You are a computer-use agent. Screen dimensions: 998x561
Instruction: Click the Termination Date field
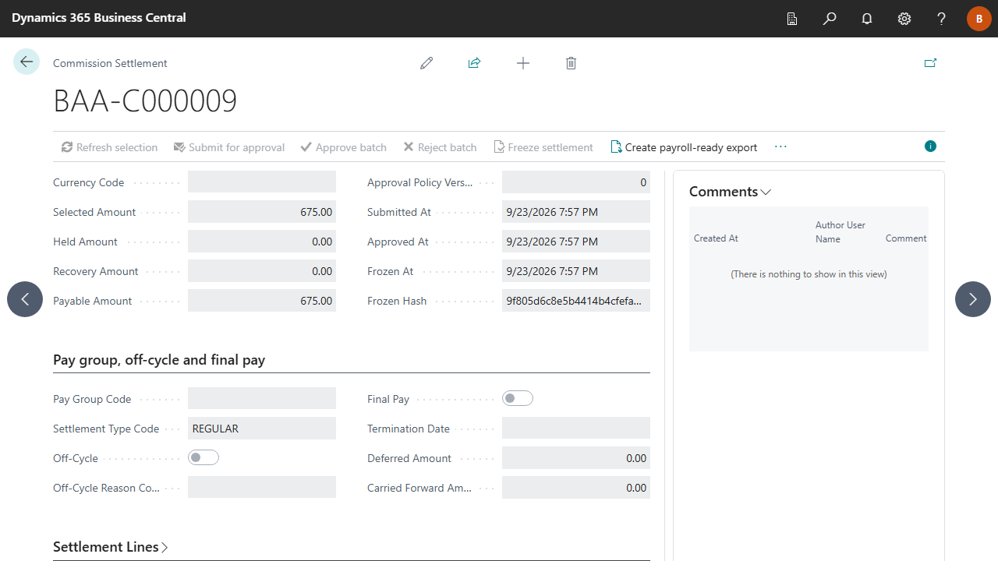[x=576, y=429]
